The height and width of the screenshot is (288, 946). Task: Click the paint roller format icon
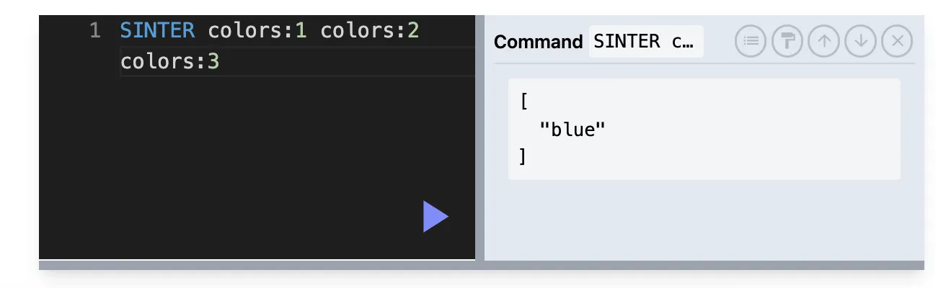point(787,41)
